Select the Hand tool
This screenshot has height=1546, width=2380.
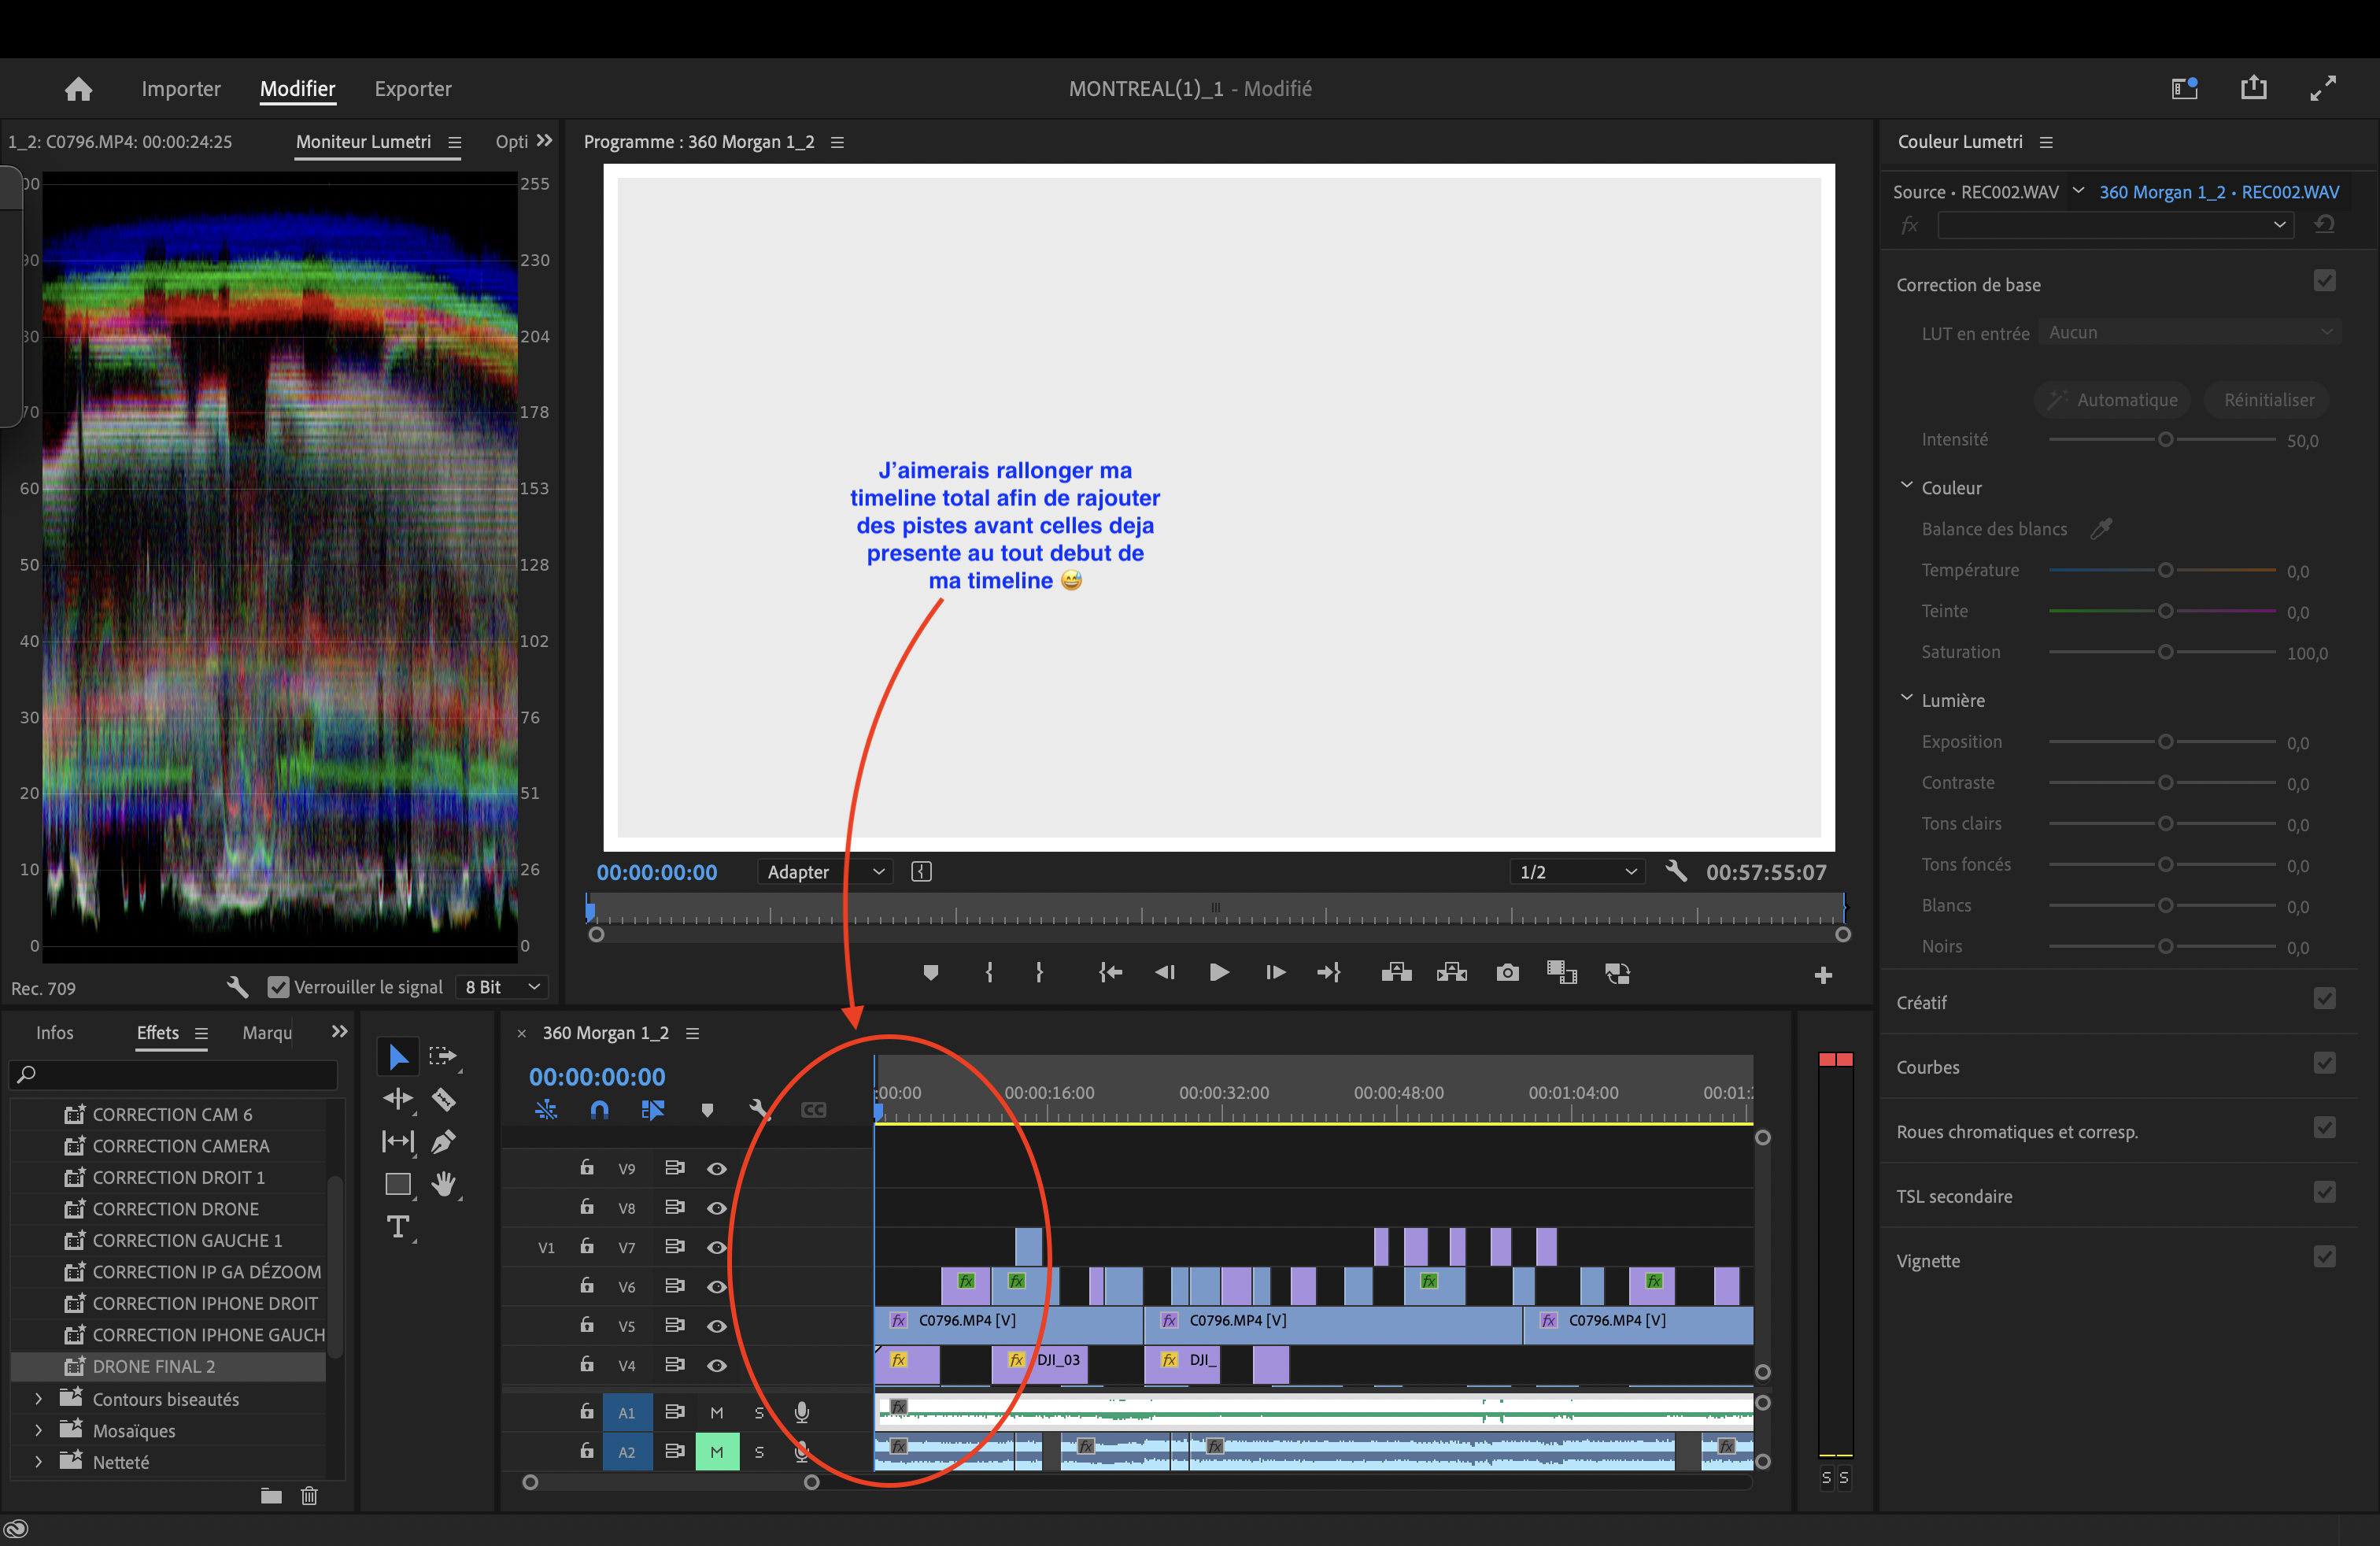click(443, 1184)
